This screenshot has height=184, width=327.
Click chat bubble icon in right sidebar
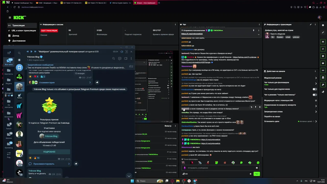point(323,63)
